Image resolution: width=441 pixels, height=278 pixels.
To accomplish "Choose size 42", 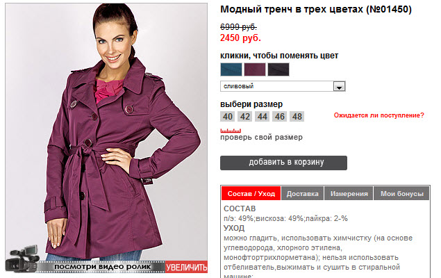I will tap(244, 117).
